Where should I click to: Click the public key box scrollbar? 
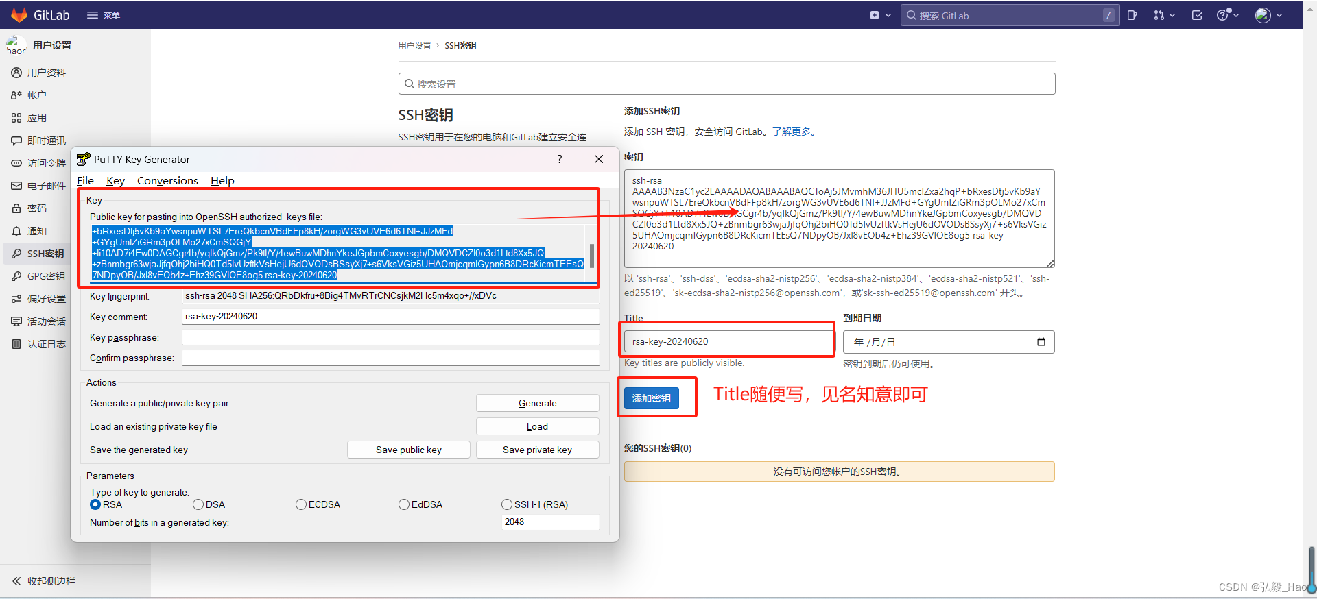pos(591,254)
